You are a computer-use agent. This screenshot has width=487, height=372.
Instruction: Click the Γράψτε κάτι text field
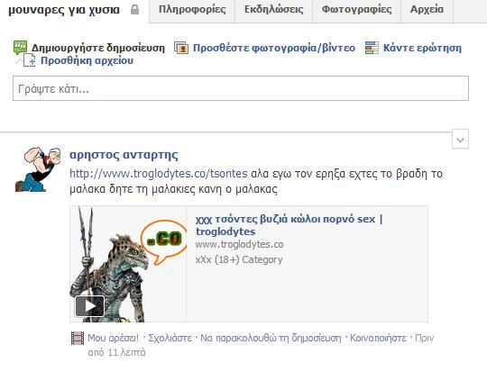click(241, 88)
